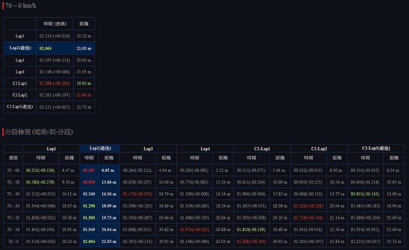This screenshot has width=409, height=250.
Task: Select the red 01.175(+00.075) time cell
Action: 137,194
